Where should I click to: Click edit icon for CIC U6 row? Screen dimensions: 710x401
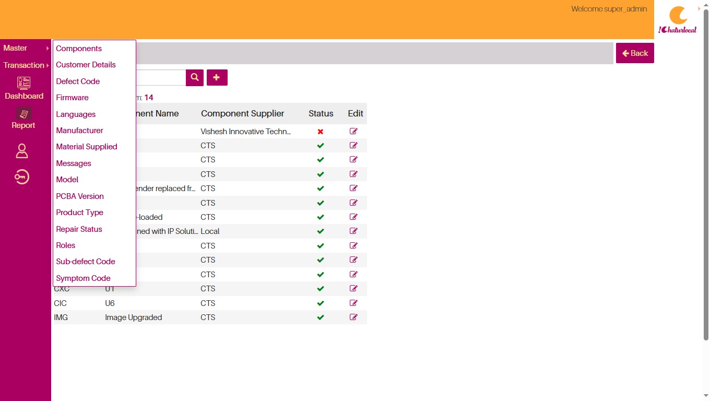pos(353,303)
